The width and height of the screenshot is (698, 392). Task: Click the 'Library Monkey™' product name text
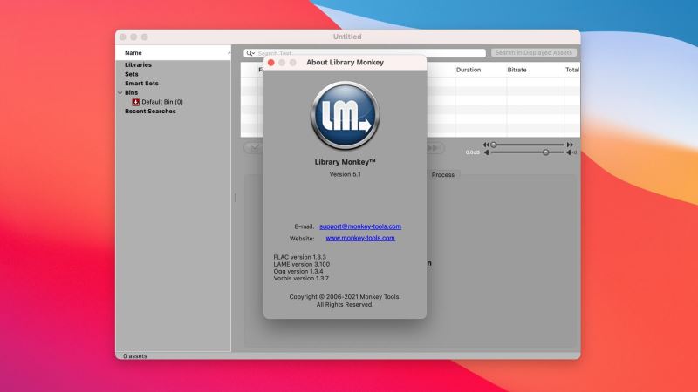coord(345,162)
